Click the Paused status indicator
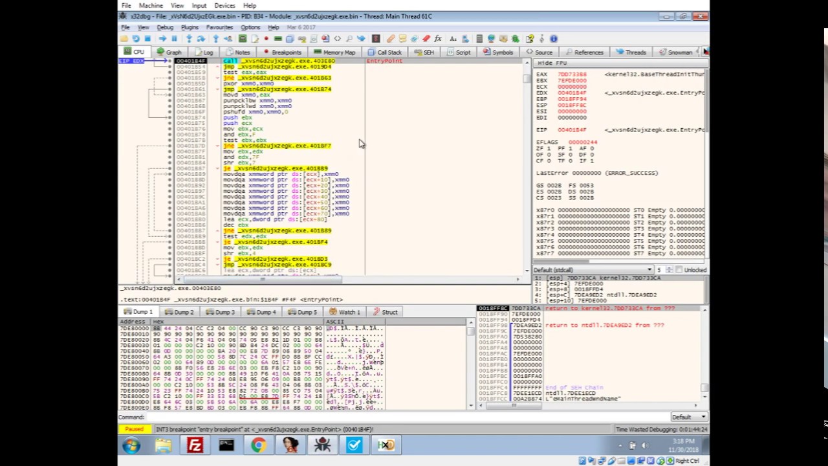The image size is (828, 466). [x=135, y=429]
